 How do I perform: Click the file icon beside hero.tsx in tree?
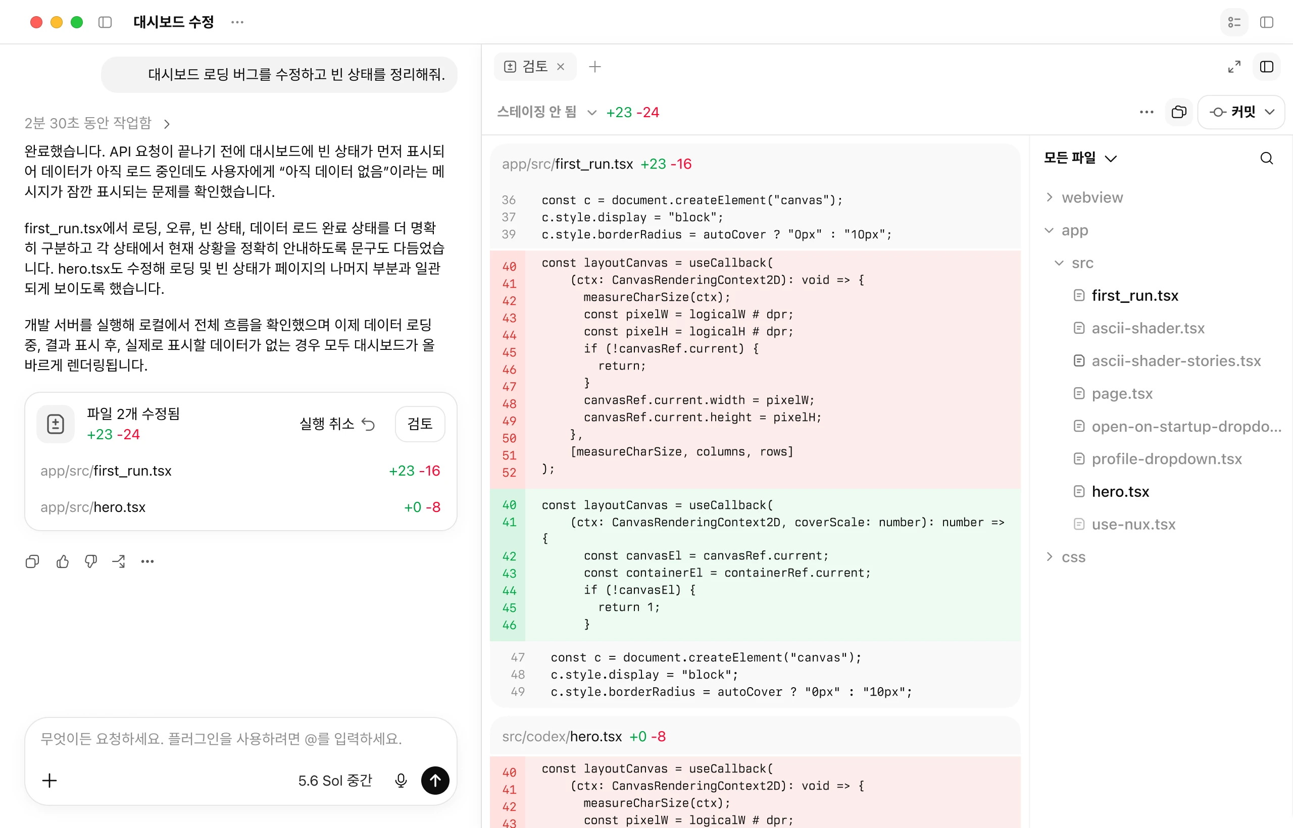[1078, 491]
